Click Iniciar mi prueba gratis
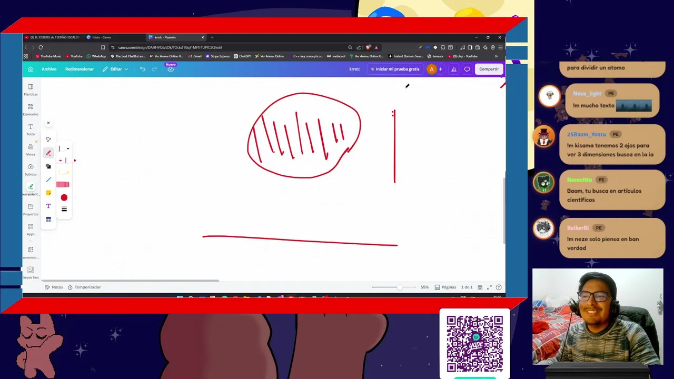Image resolution: width=674 pixels, height=379 pixels. [x=395, y=69]
